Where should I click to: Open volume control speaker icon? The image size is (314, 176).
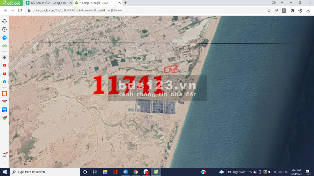pos(280,172)
